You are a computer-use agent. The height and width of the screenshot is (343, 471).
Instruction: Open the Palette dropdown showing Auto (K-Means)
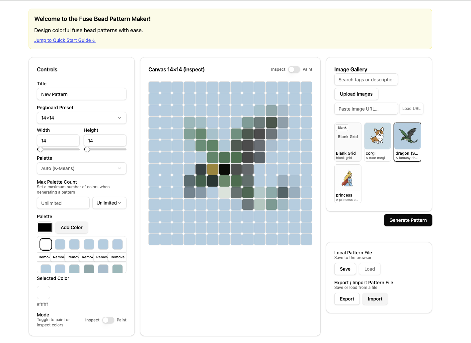pos(81,168)
